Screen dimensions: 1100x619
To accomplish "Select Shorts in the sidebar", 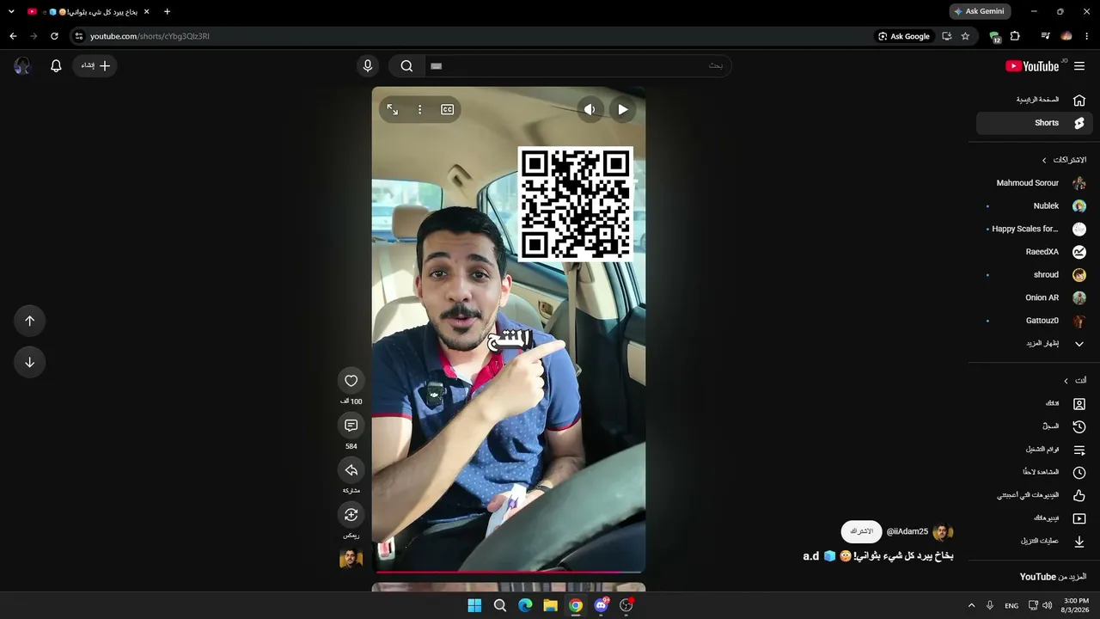I will coord(1035,123).
